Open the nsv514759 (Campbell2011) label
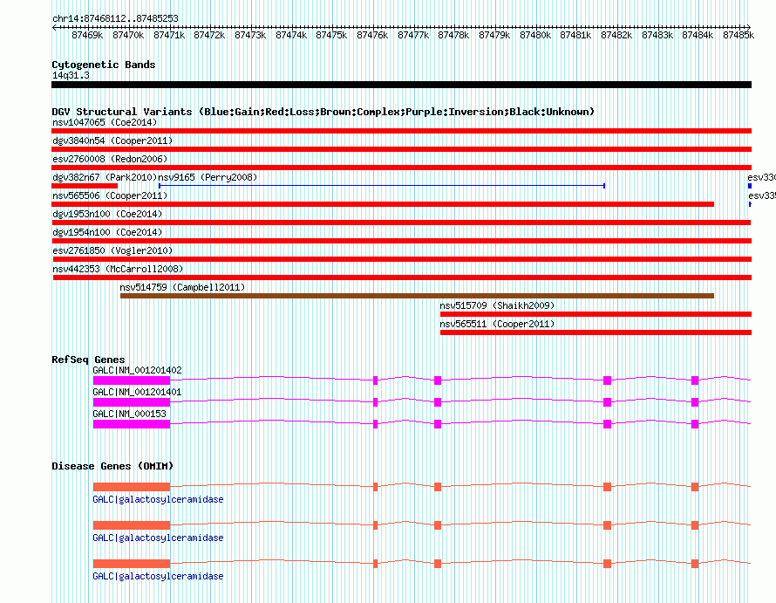Screen dimensions: 776x603 click(182, 287)
